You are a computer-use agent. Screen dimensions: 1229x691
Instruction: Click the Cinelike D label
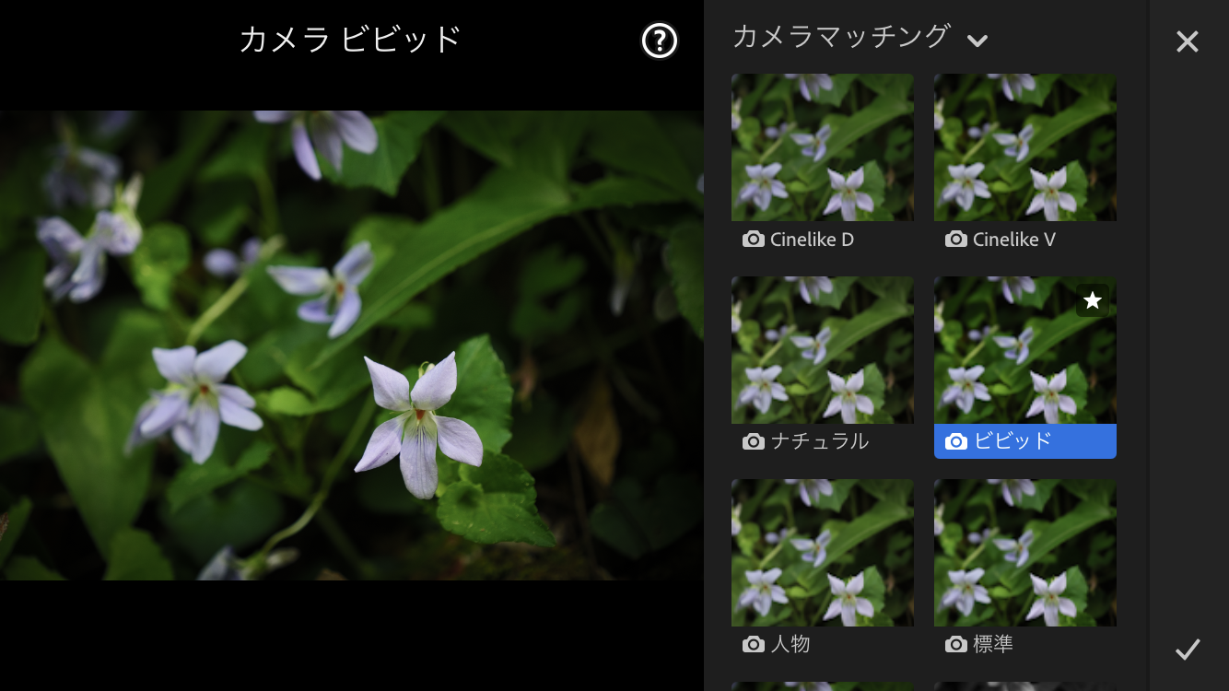[x=812, y=240]
